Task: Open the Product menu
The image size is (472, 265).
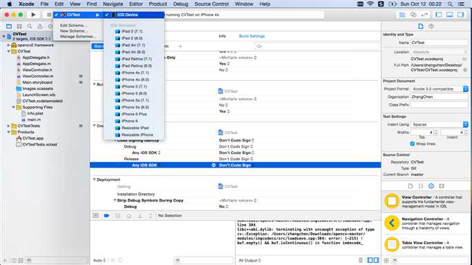Action: [x=158, y=4]
